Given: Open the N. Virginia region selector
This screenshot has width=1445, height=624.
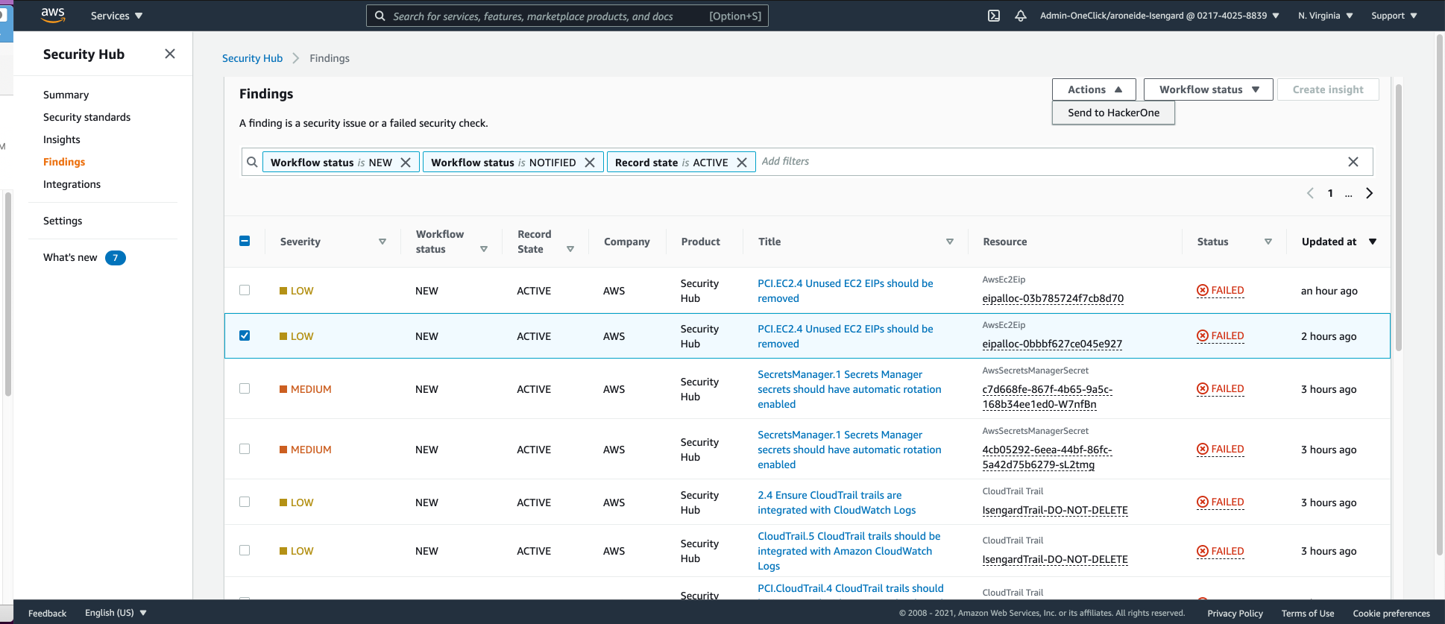Looking at the screenshot, I should coord(1325,16).
